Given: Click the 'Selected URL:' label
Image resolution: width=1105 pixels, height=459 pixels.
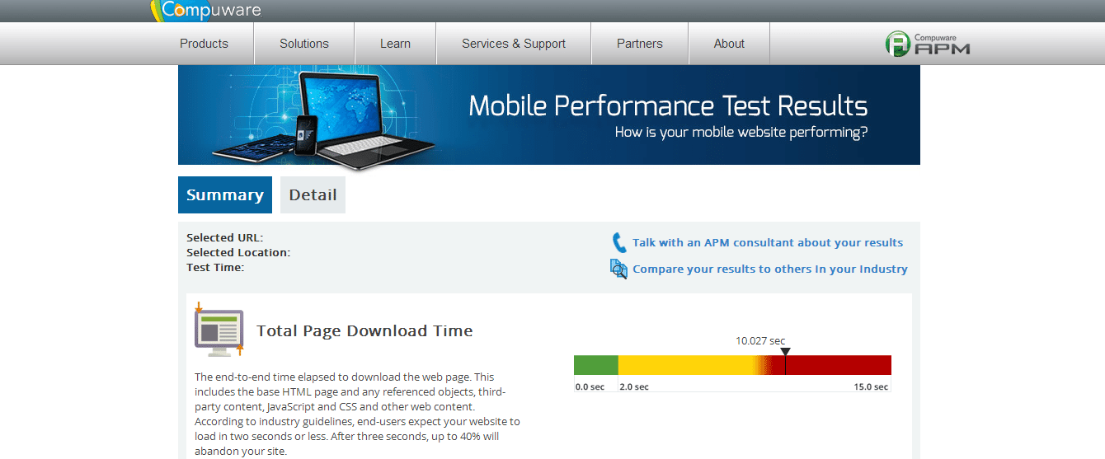Looking at the screenshot, I should pyautogui.click(x=225, y=238).
